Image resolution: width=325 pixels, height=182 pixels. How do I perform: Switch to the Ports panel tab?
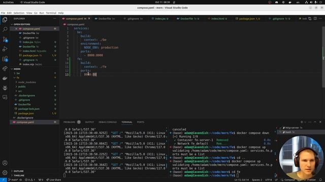pos(141,122)
